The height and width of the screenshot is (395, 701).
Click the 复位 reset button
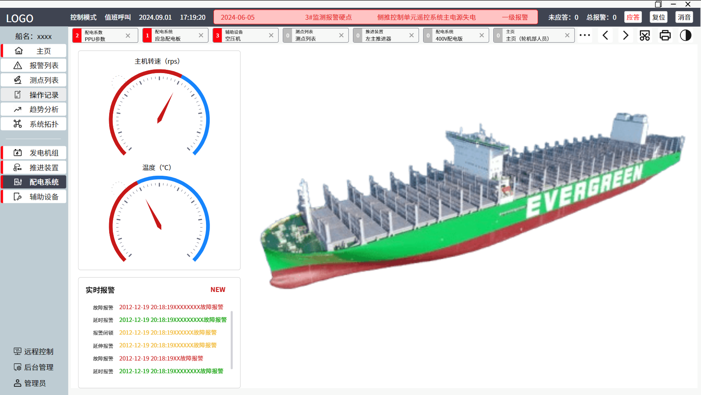658,17
